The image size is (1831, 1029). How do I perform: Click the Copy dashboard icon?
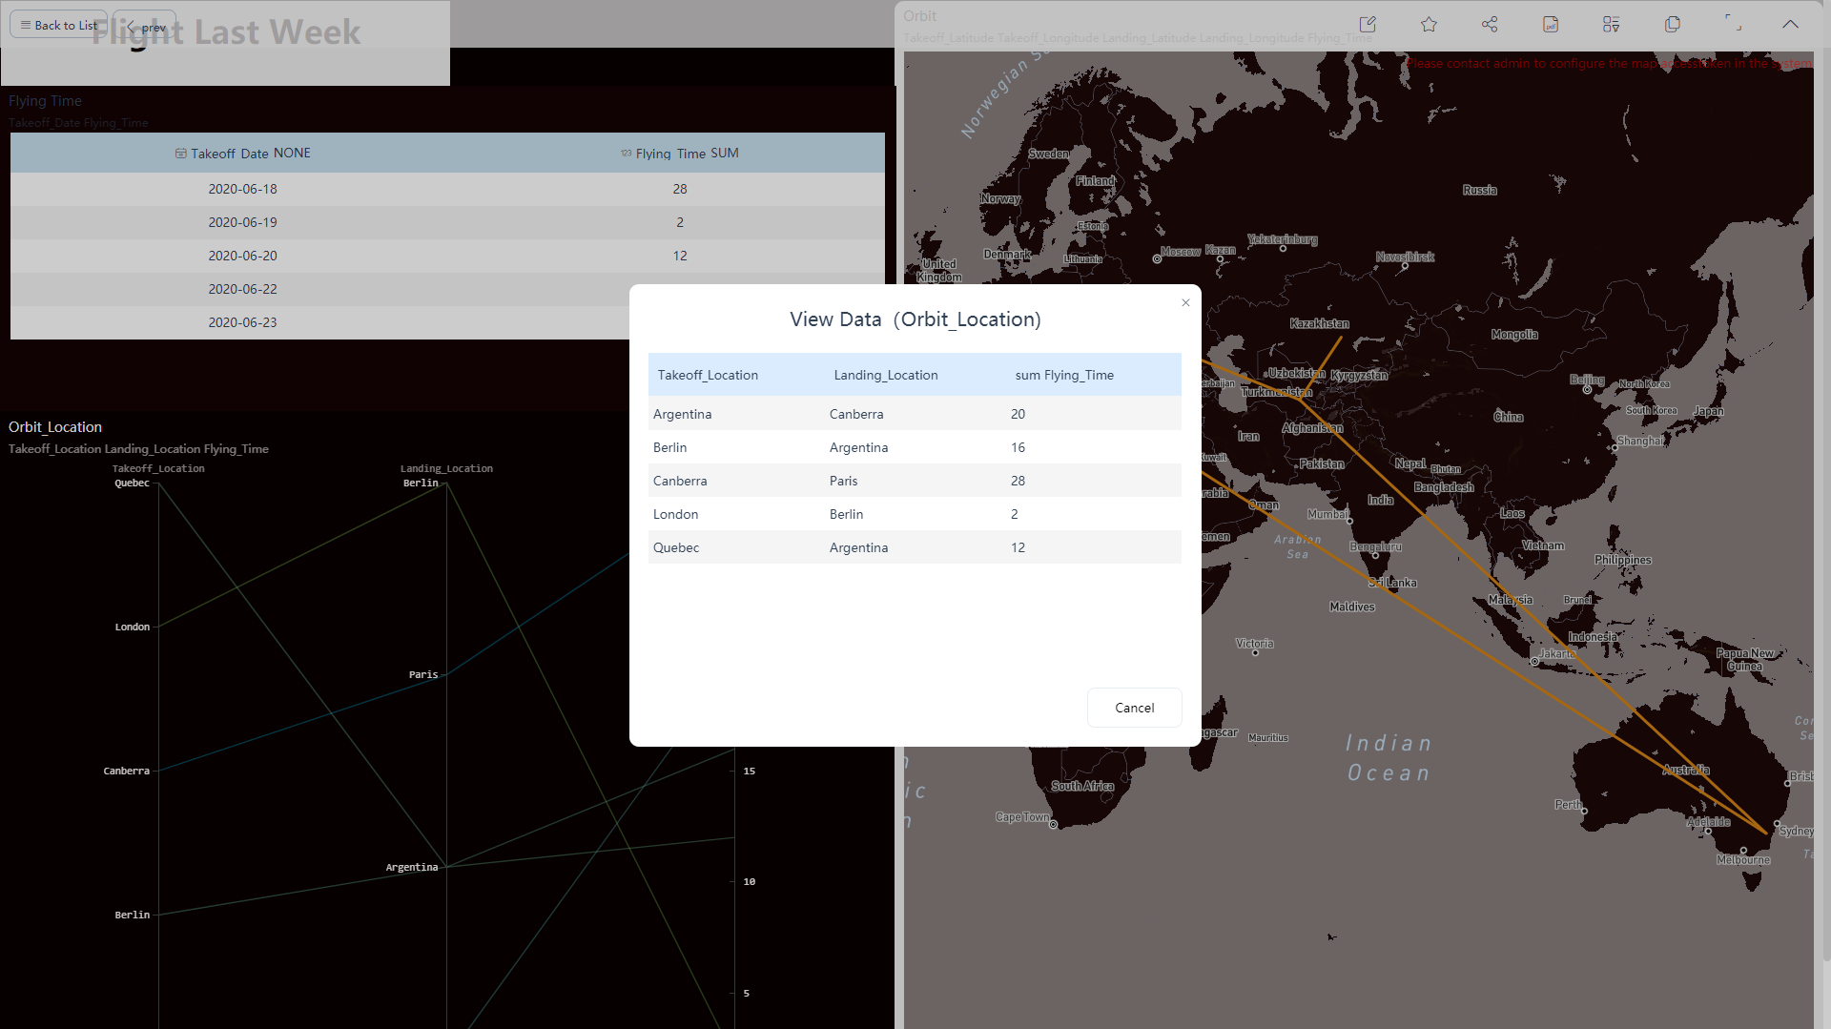coord(1673,24)
